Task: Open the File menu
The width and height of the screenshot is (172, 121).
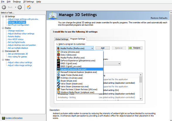Action: [x=3, y=2]
